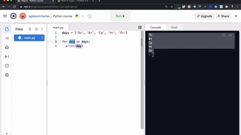This screenshot has height=135, width=241.
Task: Toggle the editor layout icon
Action: point(140,27)
